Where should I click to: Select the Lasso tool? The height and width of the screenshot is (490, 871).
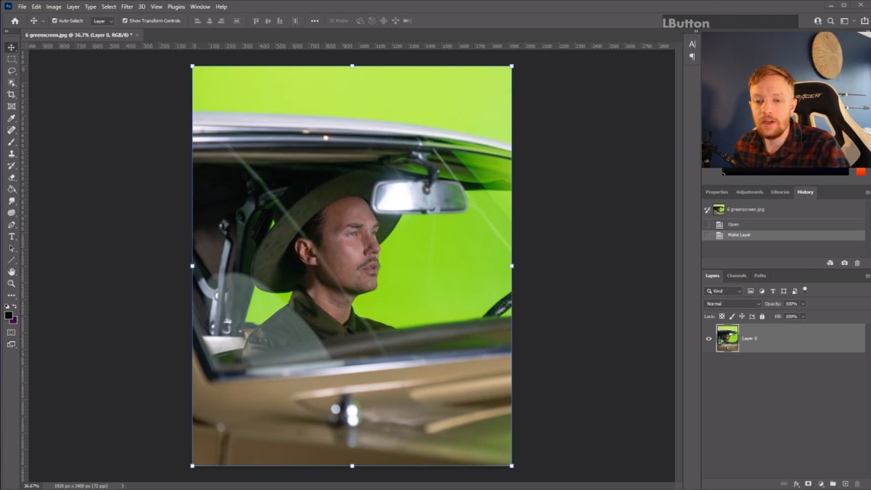click(11, 70)
